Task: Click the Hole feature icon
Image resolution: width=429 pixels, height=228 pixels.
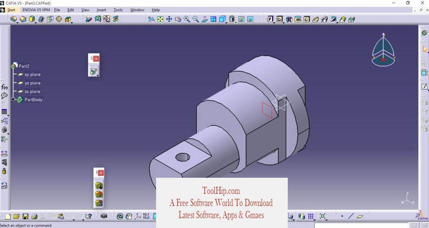Action: [x=307, y=19]
